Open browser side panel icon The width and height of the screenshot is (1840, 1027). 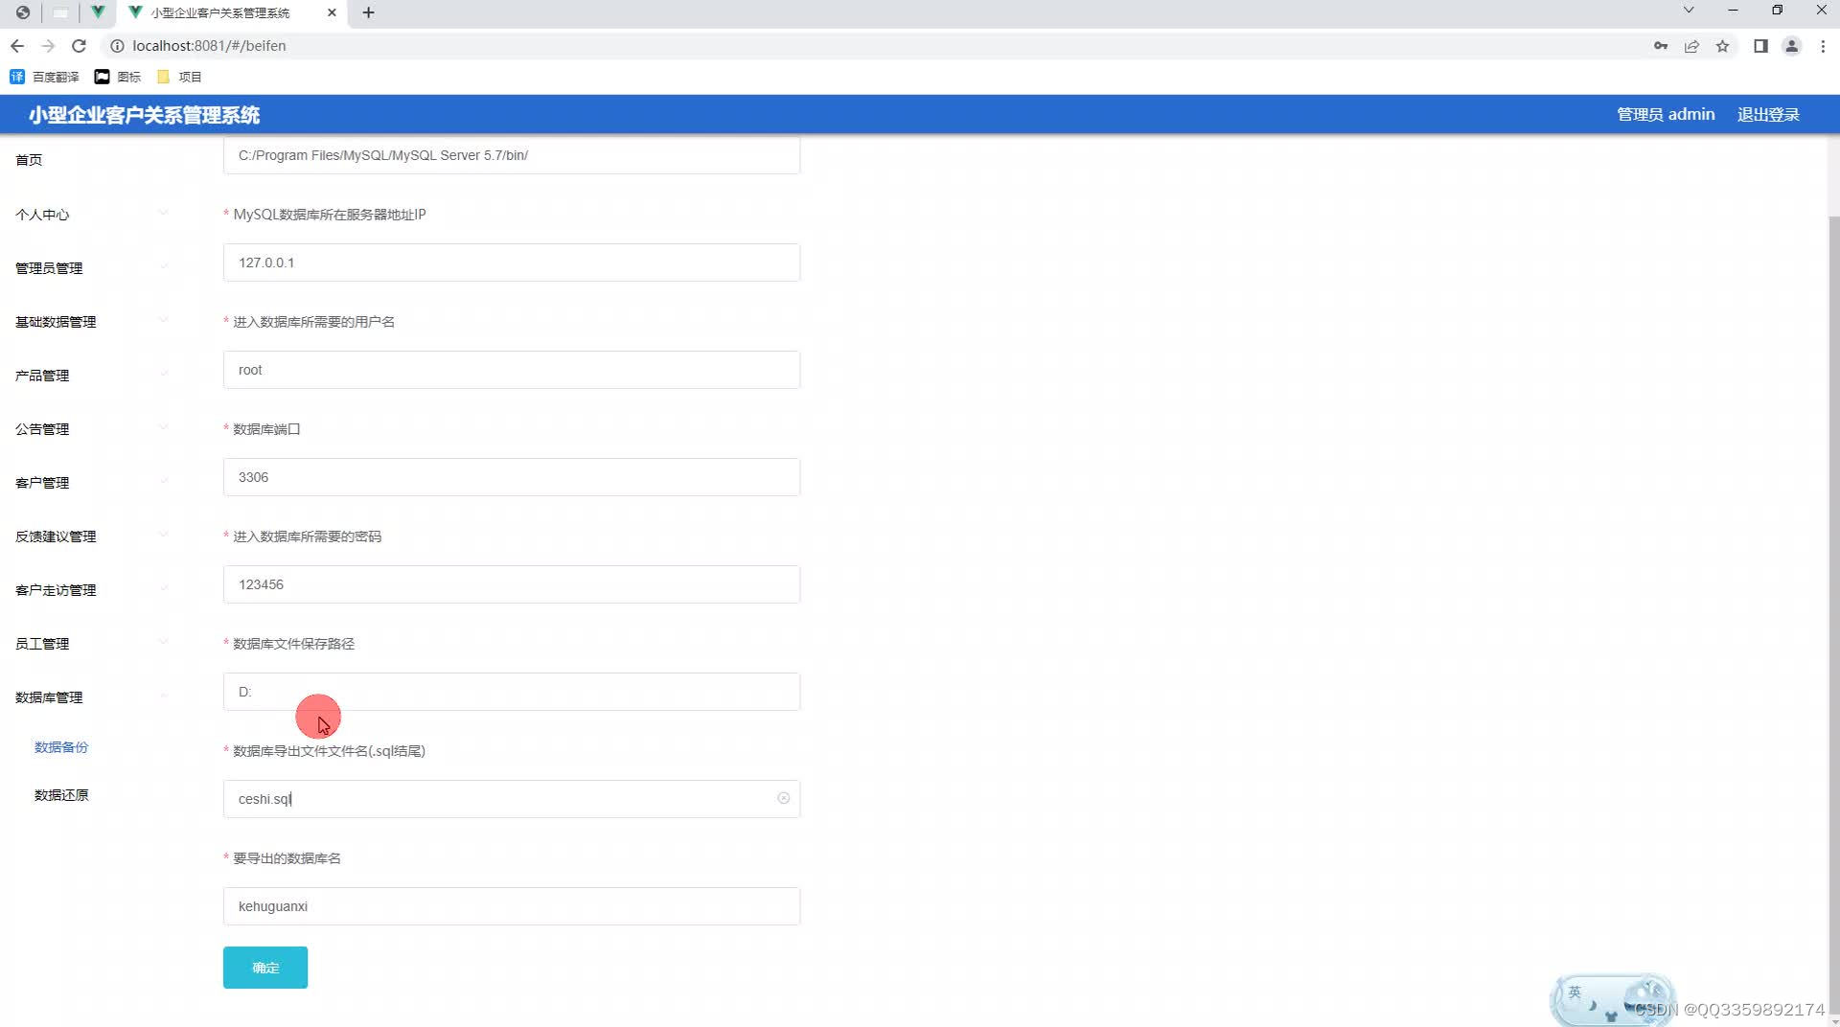point(1760,46)
